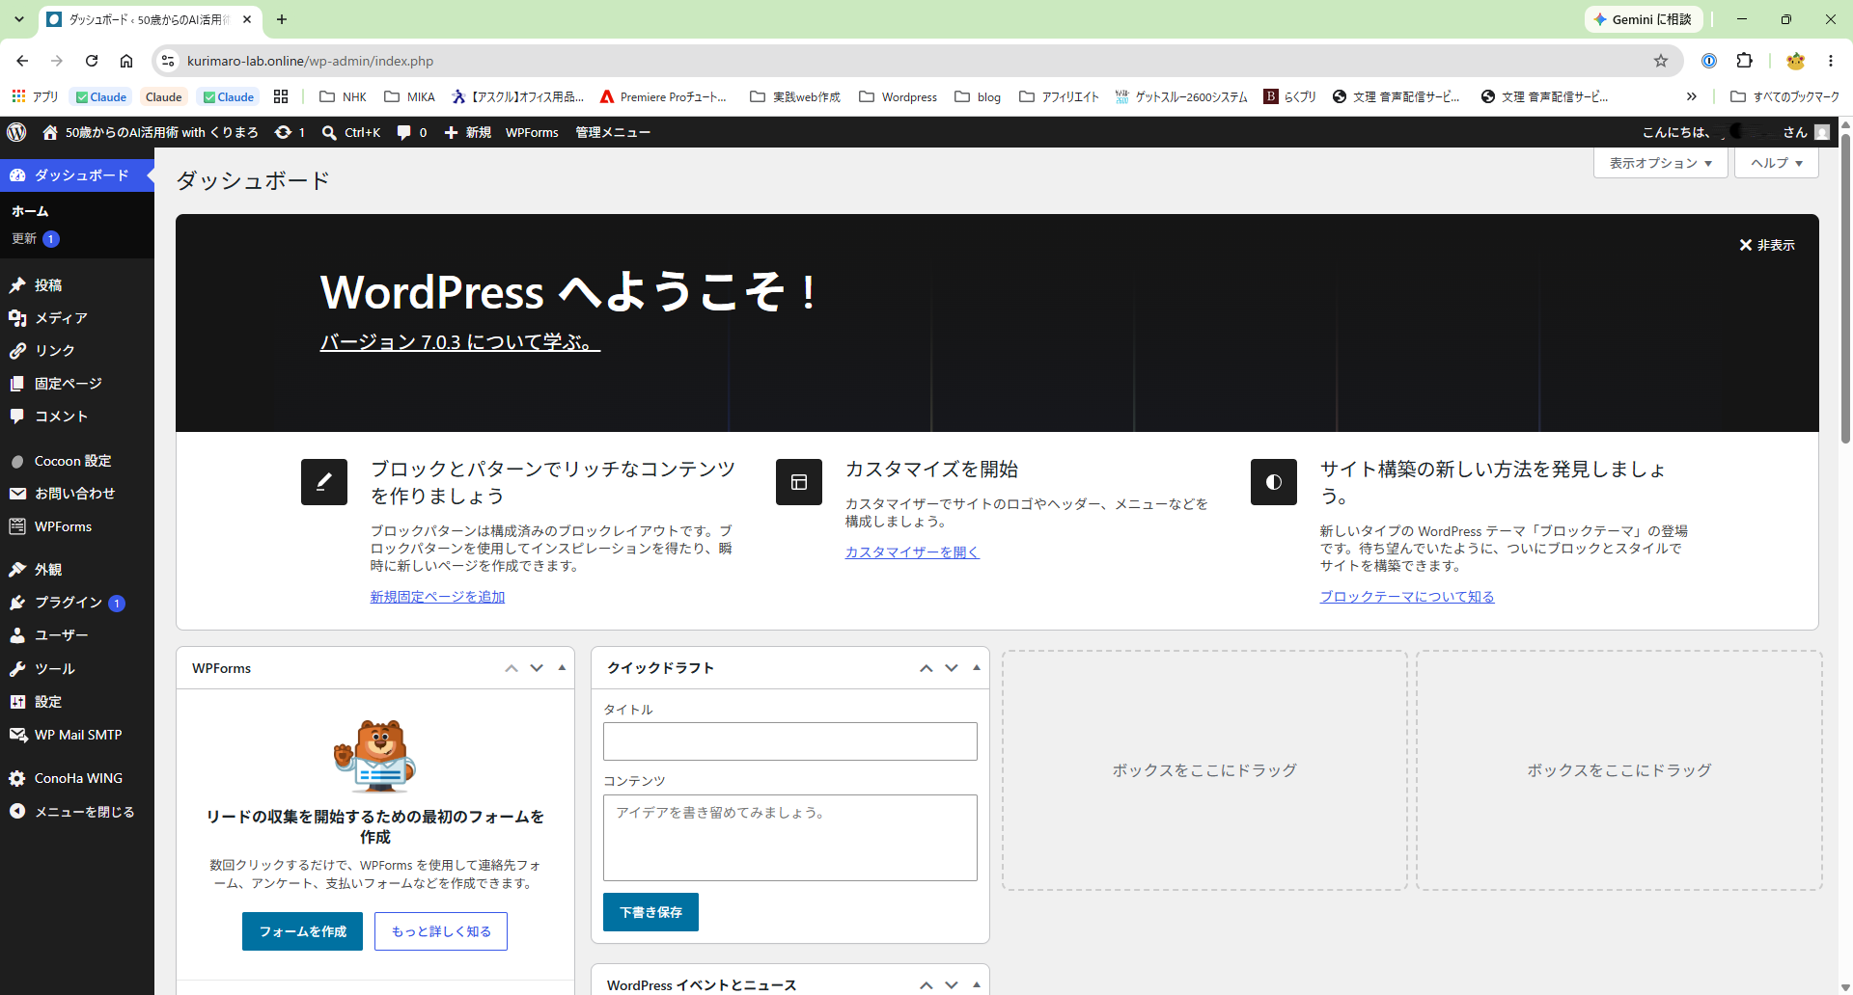The height and width of the screenshot is (995, 1853).
Task: Collapse WordPress イベントとニュース panel
Action: tap(977, 984)
